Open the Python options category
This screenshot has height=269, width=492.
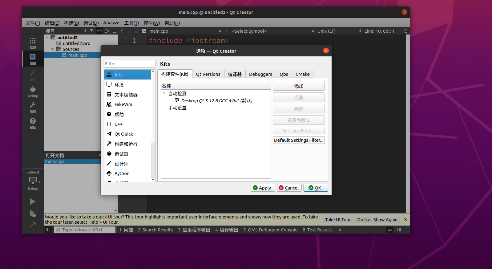127,173
